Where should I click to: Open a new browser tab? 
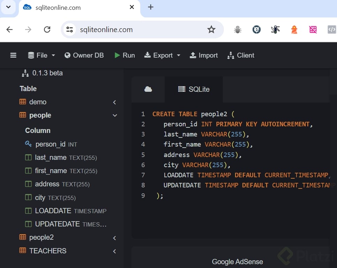click(151, 7)
